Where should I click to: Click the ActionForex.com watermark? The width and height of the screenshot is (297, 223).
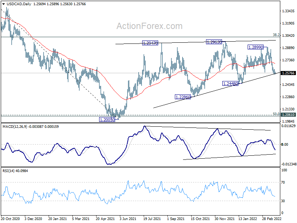click(x=150, y=26)
